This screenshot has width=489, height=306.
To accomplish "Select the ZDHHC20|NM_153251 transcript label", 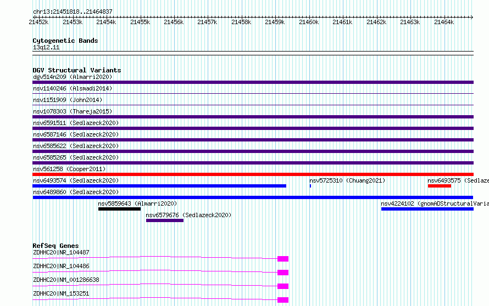I will (x=61, y=293).
